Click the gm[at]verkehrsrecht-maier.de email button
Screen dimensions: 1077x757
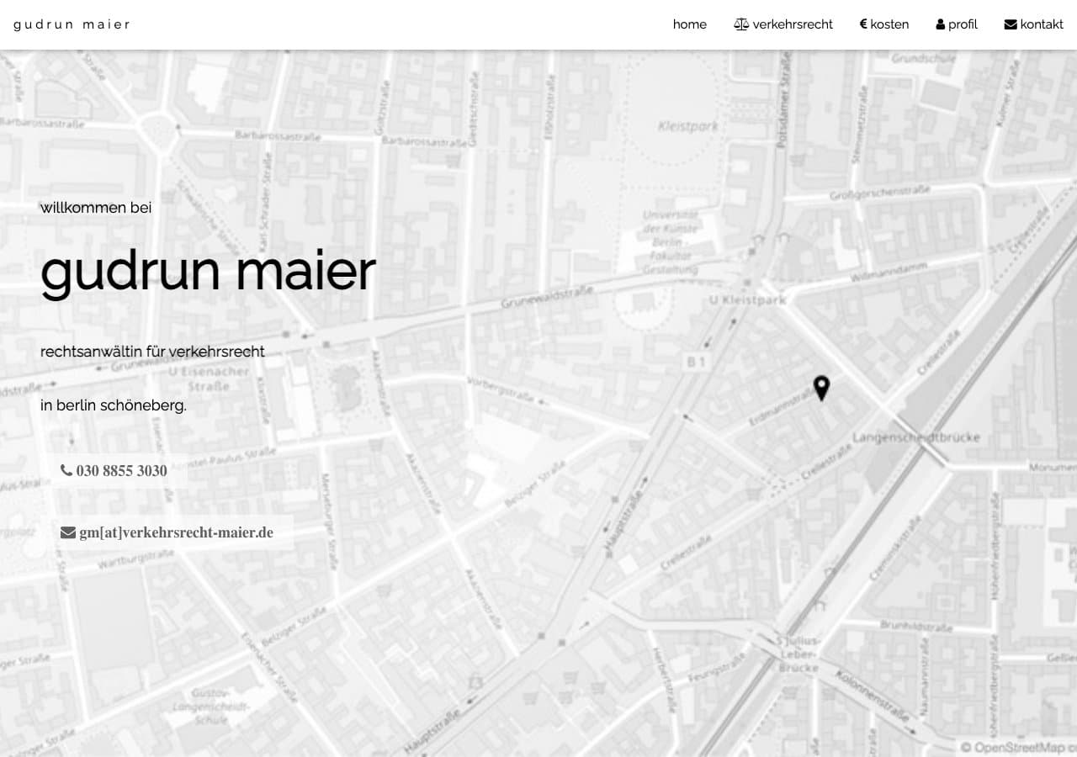176,532
